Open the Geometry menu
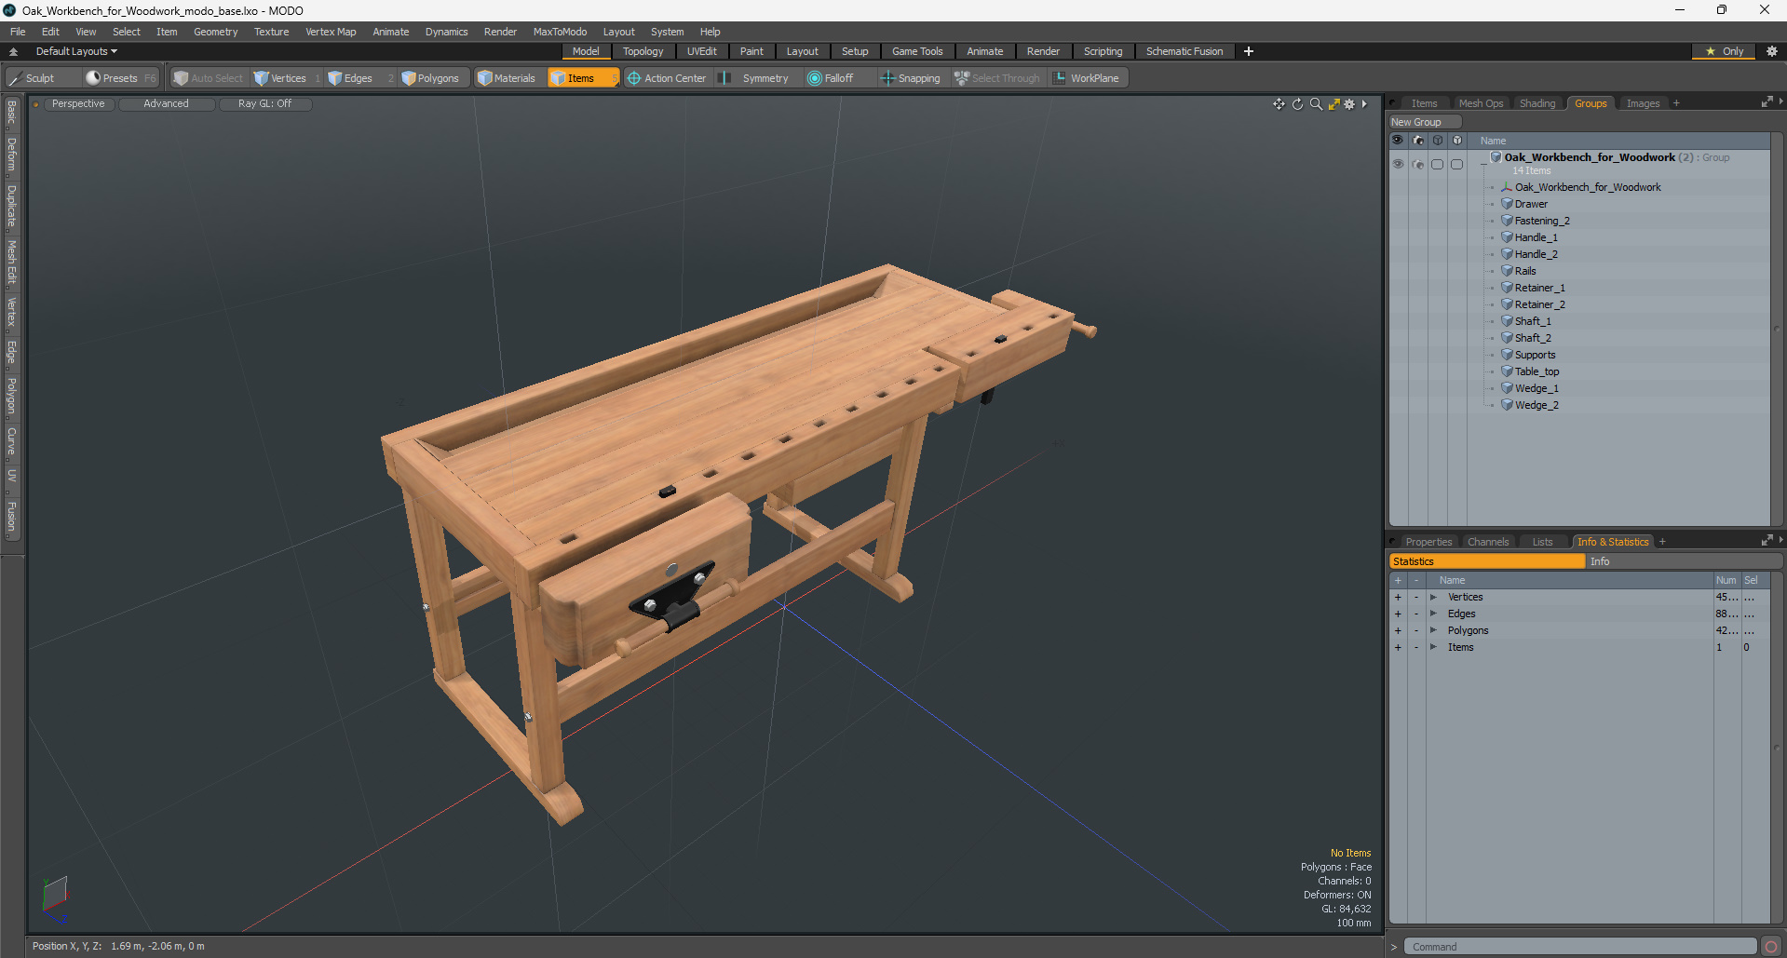Viewport: 1787px width, 958px height. (x=215, y=32)
